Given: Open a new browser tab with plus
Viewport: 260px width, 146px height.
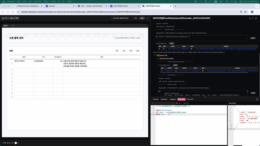Looking at the screenshot, I should click(175, 6).
